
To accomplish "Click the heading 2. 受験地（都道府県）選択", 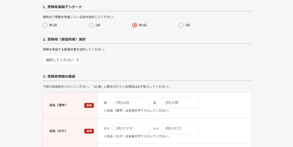I will point(64,39).
